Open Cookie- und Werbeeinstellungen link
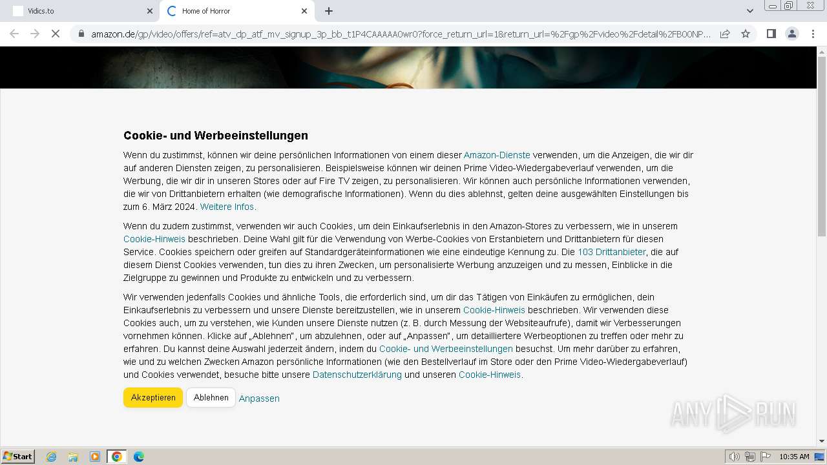 446,349
